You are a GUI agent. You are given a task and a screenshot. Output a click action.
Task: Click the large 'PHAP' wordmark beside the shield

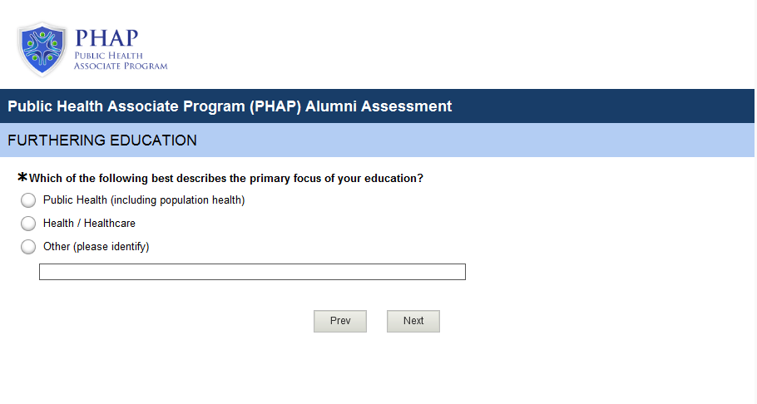pyautogui.click(x=106, y=38)
